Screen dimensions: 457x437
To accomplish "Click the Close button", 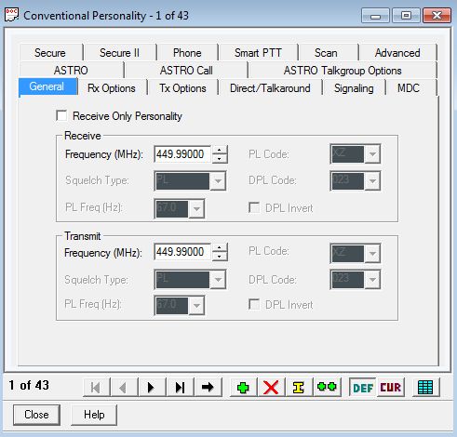I will pyautogui.click(x=36, y=415).
